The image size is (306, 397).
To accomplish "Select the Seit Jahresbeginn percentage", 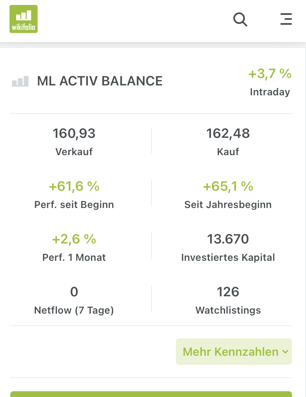I will 228,187.
